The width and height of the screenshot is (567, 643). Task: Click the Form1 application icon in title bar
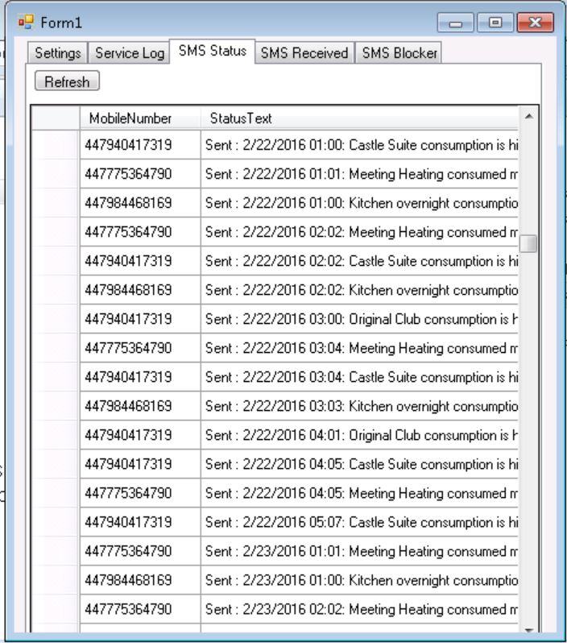(x=26, y=23)
